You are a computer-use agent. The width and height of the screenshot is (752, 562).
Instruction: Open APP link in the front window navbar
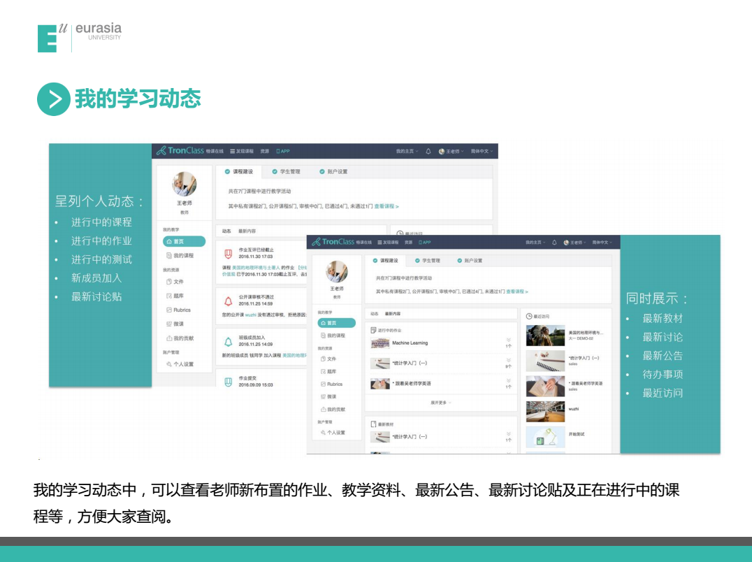coord(425,243)
